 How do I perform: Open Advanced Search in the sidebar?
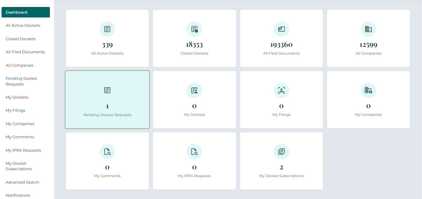point(22,182)
